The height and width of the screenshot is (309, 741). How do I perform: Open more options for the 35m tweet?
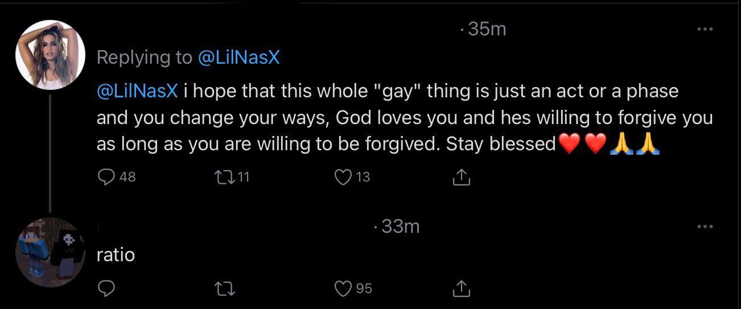point(705,29)
